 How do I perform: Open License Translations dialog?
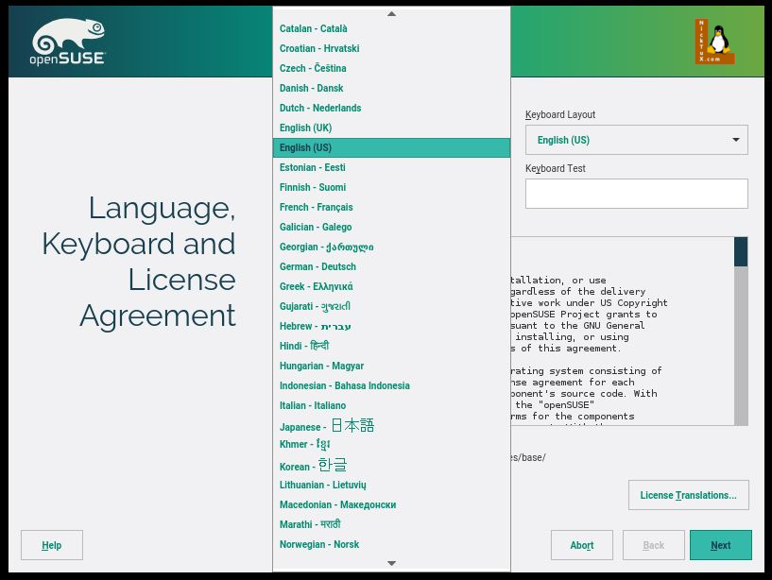688,495
